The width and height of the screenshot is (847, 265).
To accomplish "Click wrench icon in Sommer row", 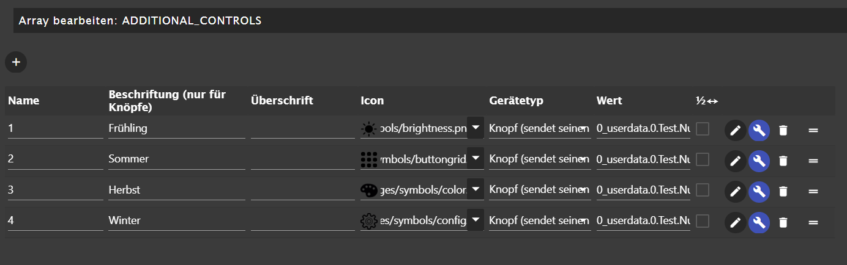I will 759,161.
